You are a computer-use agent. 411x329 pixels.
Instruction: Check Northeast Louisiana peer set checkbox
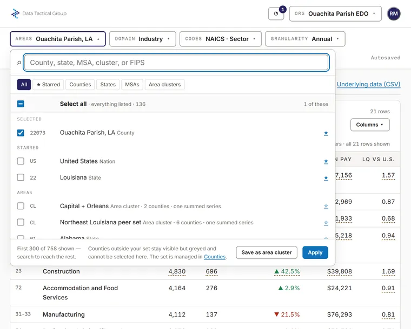pyautogui.click(x=21, y=222)
